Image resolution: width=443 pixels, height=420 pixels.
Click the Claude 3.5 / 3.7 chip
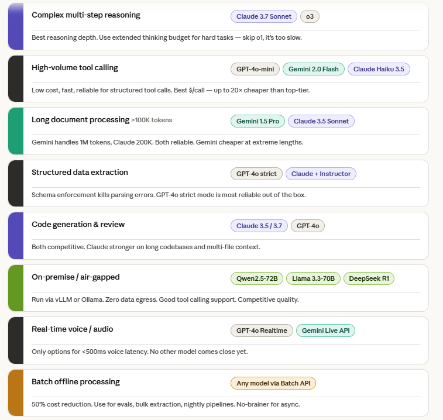coord(259,226)
